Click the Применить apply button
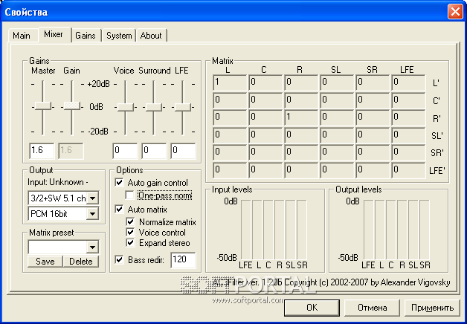 point(433,308)
